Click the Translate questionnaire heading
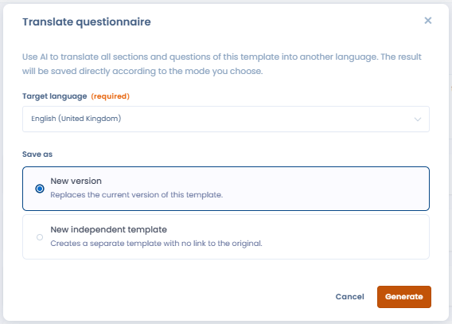This screenshot has width=452, height=324. tap(87, 22)
